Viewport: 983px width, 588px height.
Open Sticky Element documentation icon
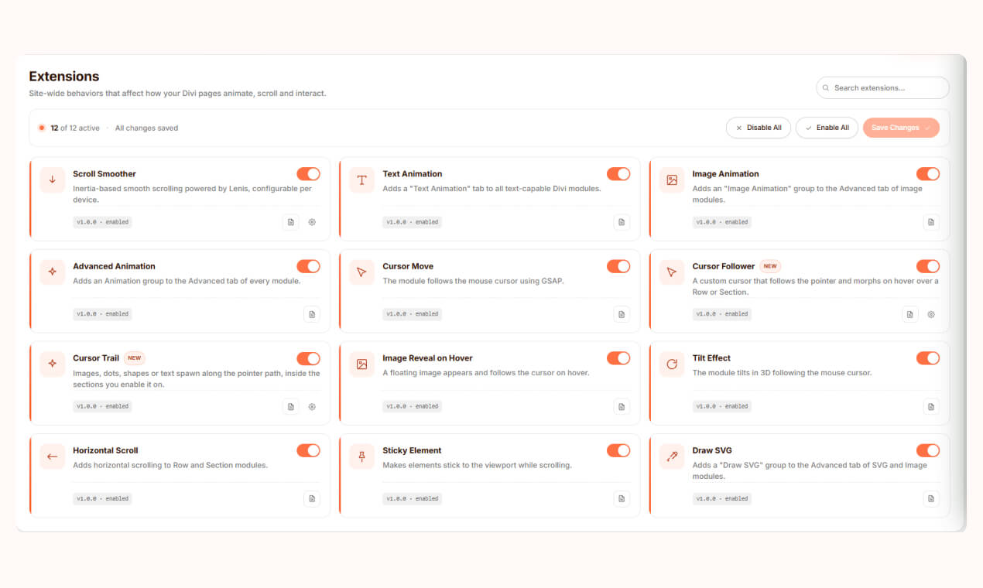click(x=622, y=499)
